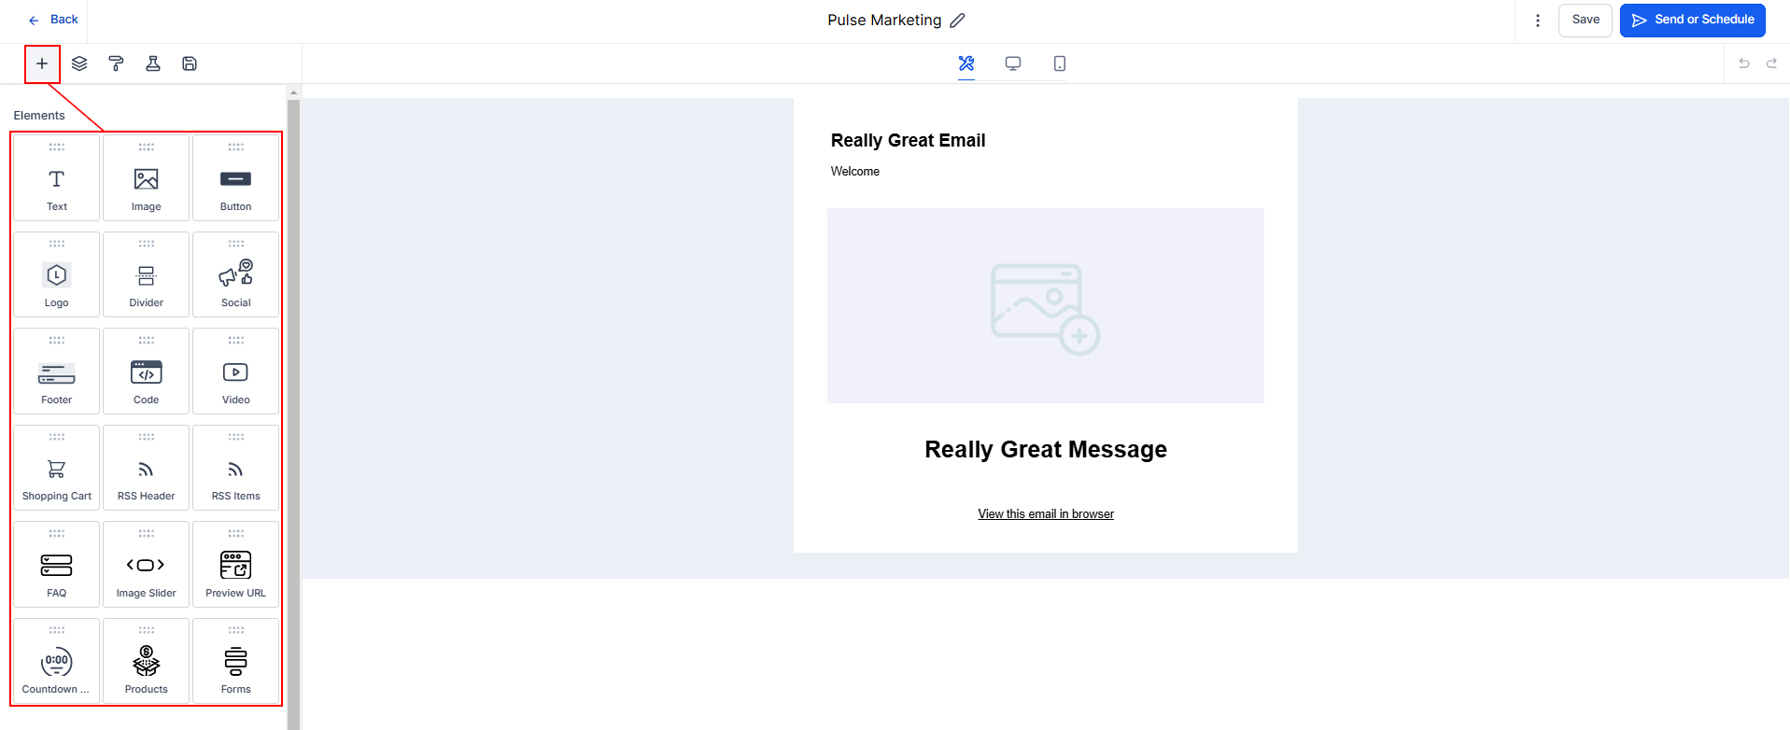Select the Video element
The height and width of the screenshot is (730, 1790).
236,372
